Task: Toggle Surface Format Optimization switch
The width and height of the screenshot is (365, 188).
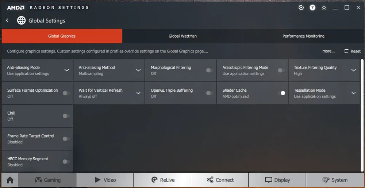Action: tap(66, 93)
